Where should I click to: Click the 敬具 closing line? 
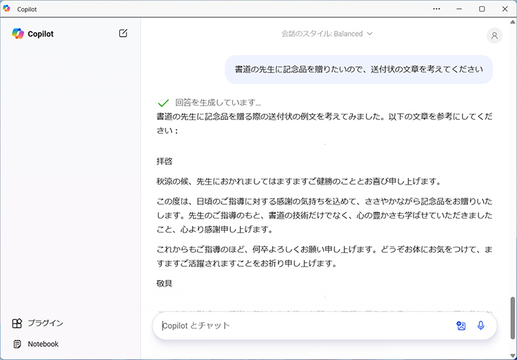point(165,283)
